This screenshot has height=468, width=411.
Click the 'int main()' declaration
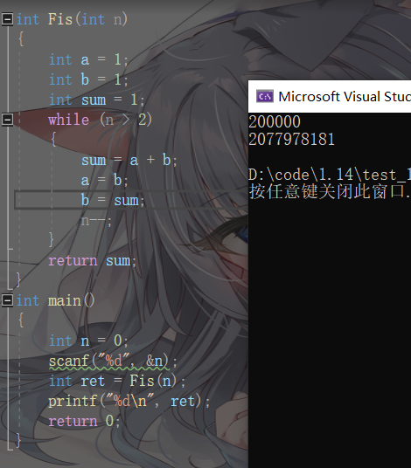pyautogui.click(x=56, y=300)
